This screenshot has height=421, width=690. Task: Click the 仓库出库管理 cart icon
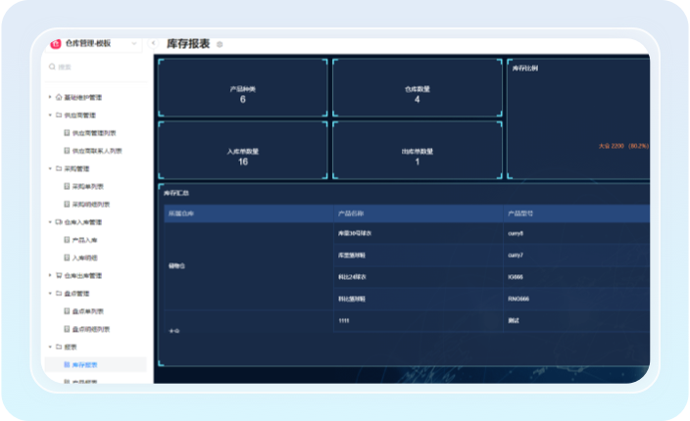59,276
